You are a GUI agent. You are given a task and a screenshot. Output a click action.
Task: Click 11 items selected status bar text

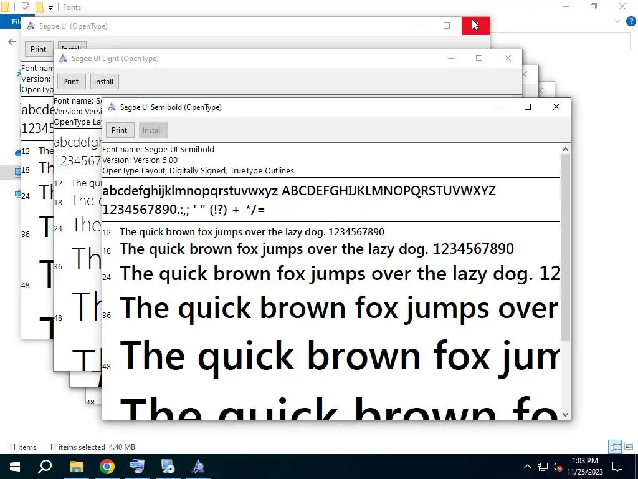[x=92, y=447]
